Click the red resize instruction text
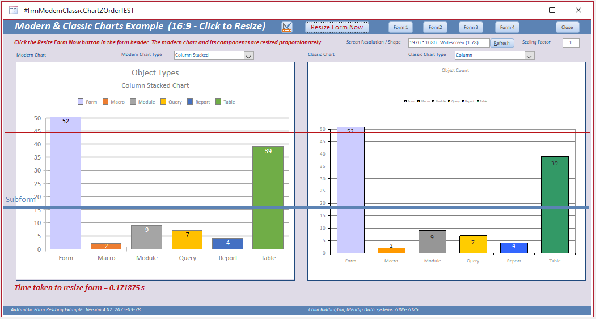 pos(168,42)
